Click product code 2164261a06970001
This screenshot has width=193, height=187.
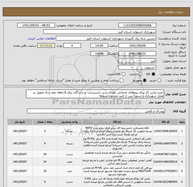(165, 143)
